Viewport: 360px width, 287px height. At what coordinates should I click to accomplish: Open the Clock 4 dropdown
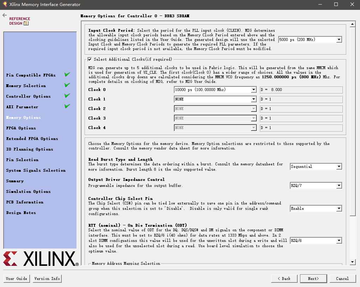click(215, 128)
